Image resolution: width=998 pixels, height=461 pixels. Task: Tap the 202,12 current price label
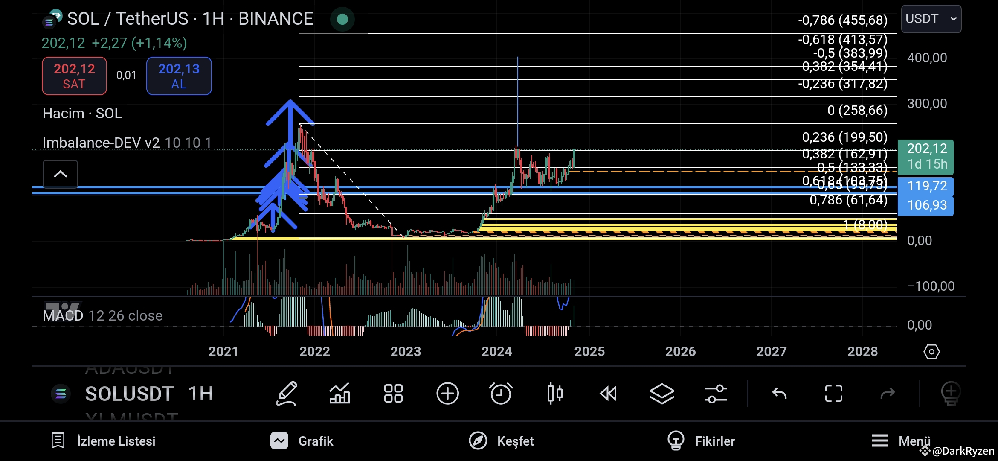pyautogui.click(x=925, y=157)
